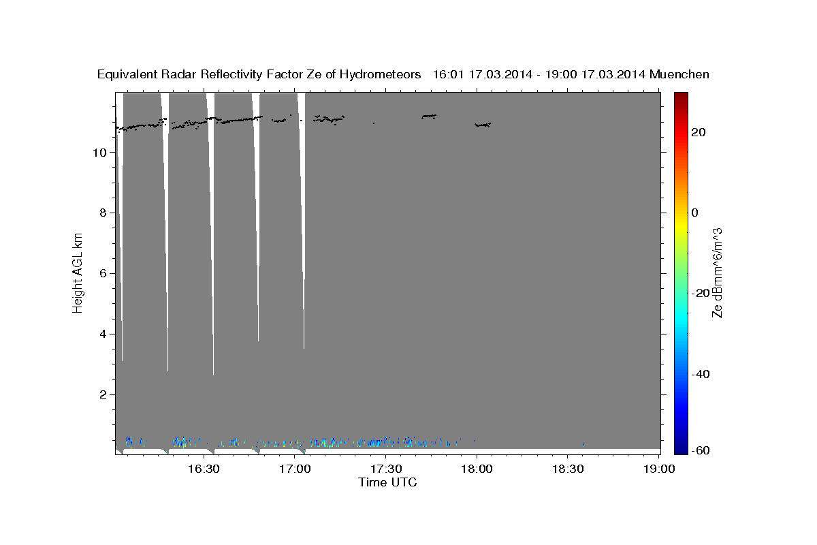Click the colorbar label '-20'
The width and height of the screenshot is (817, 545).
coord(700,293)
